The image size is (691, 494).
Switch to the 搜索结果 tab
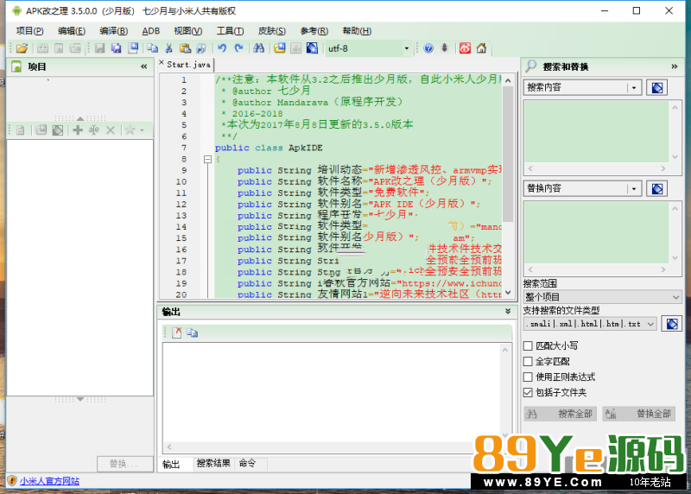(213, 464)
